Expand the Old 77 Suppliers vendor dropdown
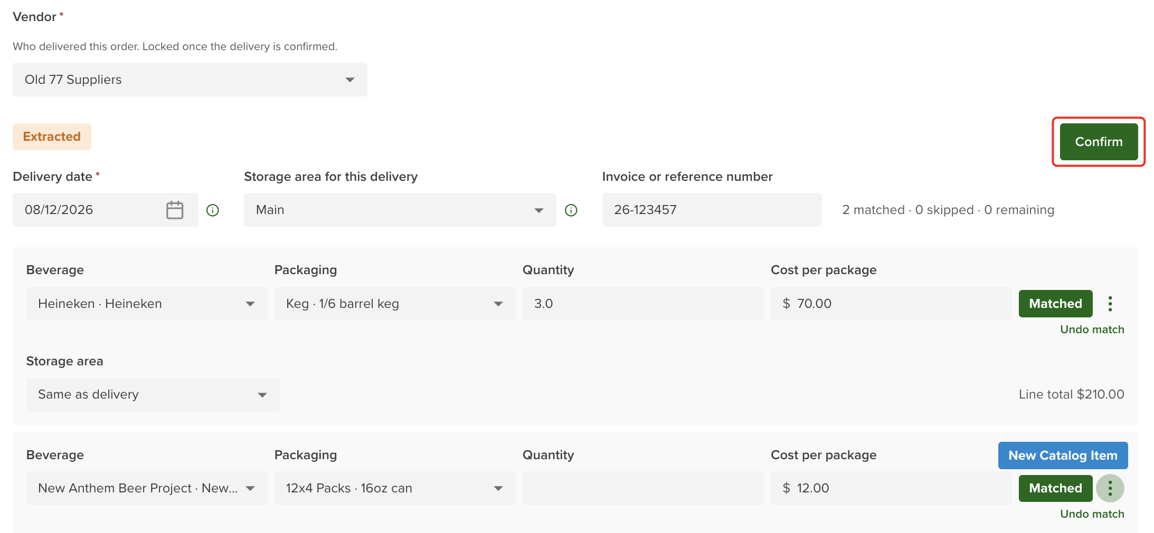Viewport: 1154px width, 533px height. [x=190, y=80]
